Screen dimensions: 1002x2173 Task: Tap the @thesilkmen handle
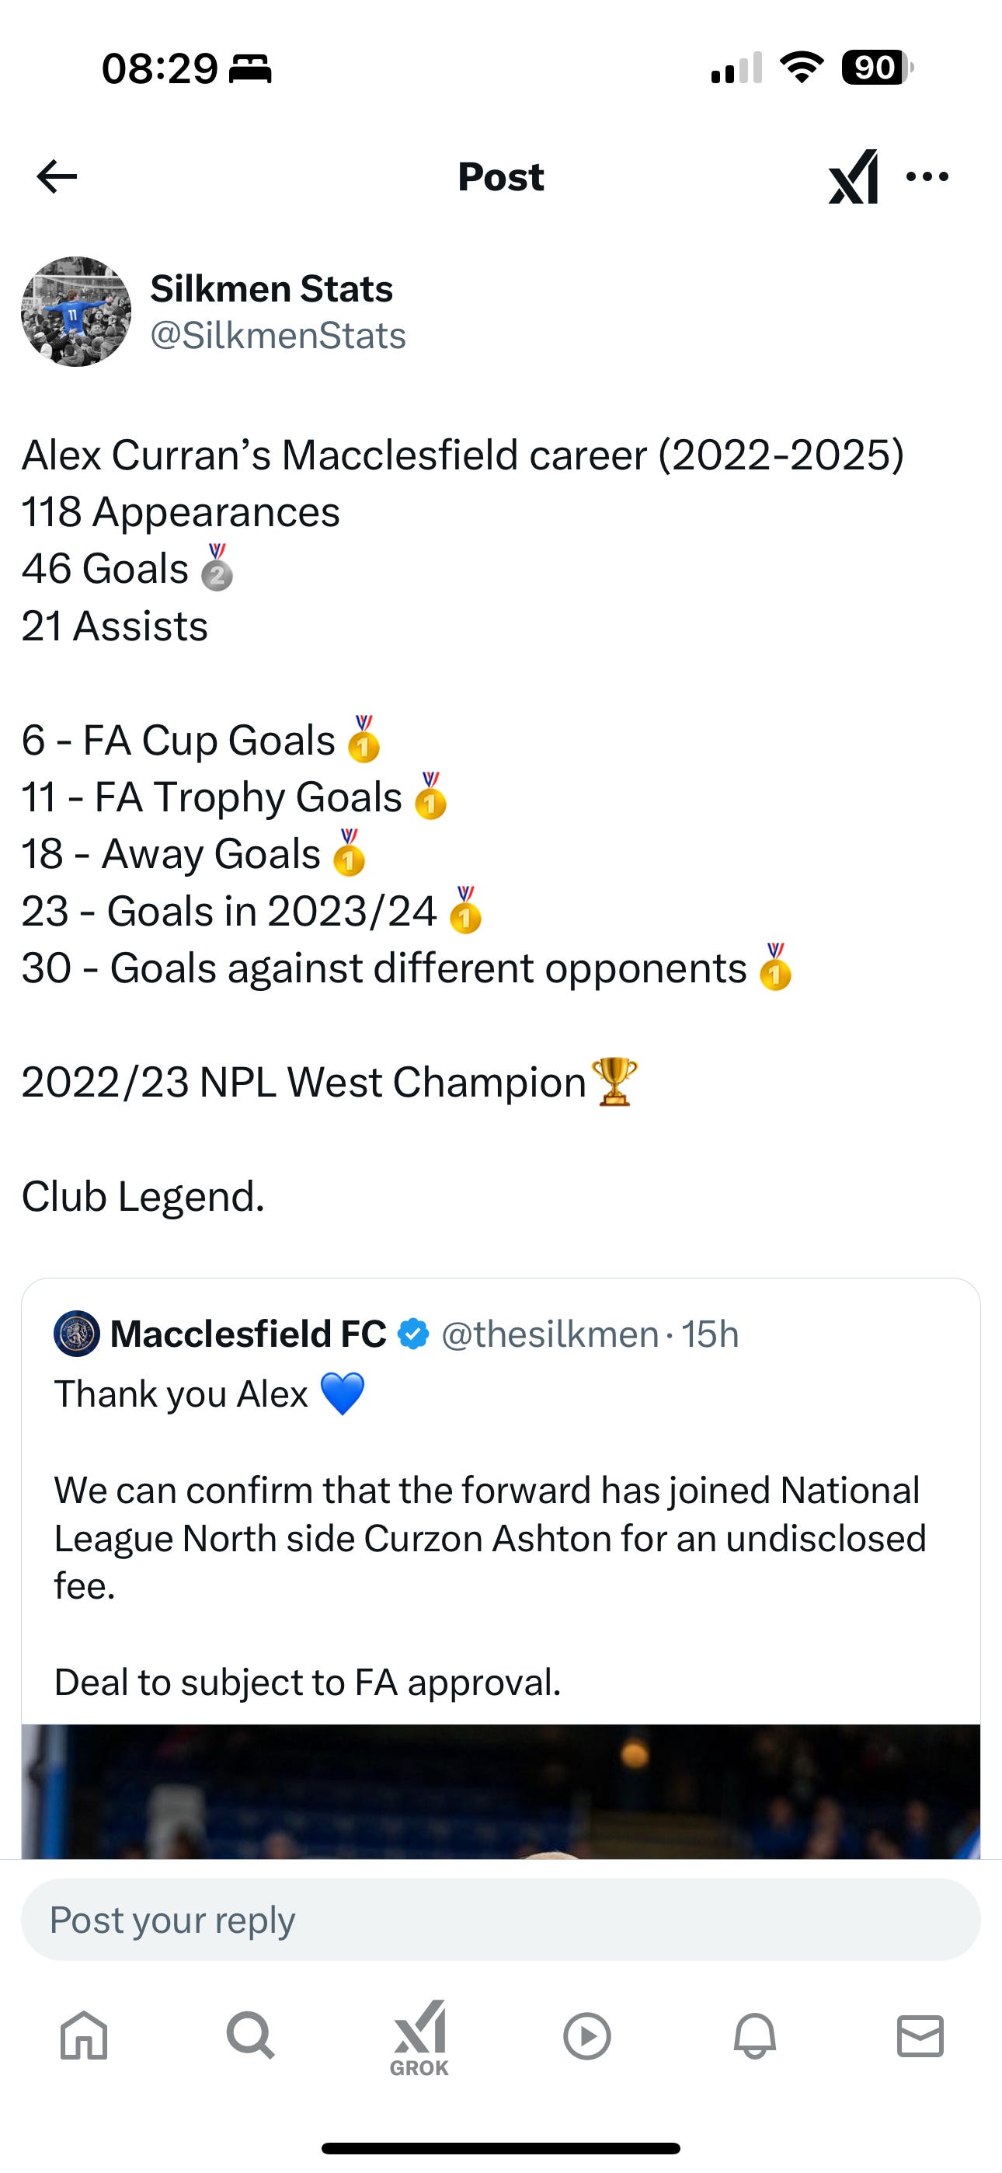coord(549,1334)
